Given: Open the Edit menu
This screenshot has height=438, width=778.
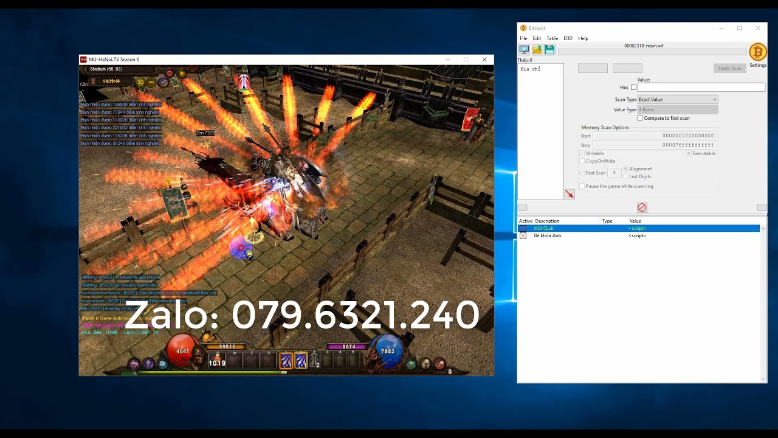Looking at the screenshot, I should (x=537, y=38).
